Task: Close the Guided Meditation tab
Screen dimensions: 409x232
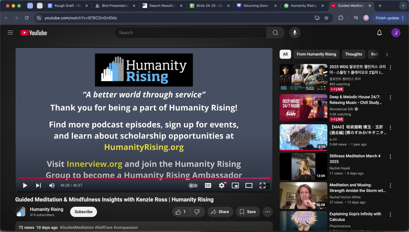Action: [x=370, y=6]
